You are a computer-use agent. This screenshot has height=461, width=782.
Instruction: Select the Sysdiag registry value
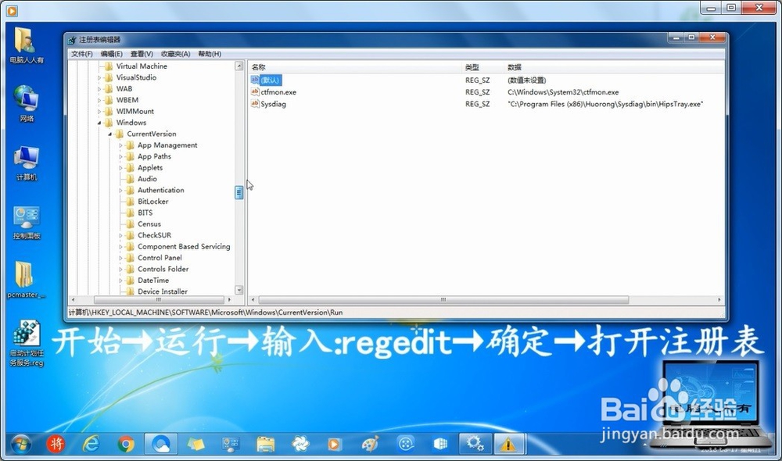[x=273, y=104]
